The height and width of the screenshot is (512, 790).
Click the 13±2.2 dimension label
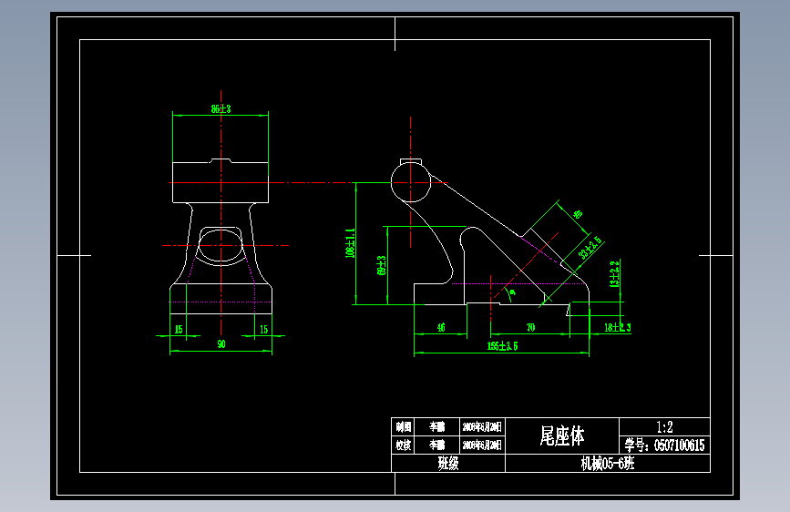click(x=615, y=274)
